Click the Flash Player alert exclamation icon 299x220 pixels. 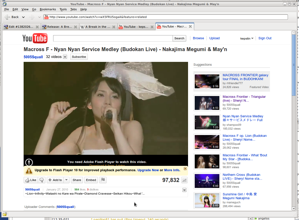click(x=29, y=162)
